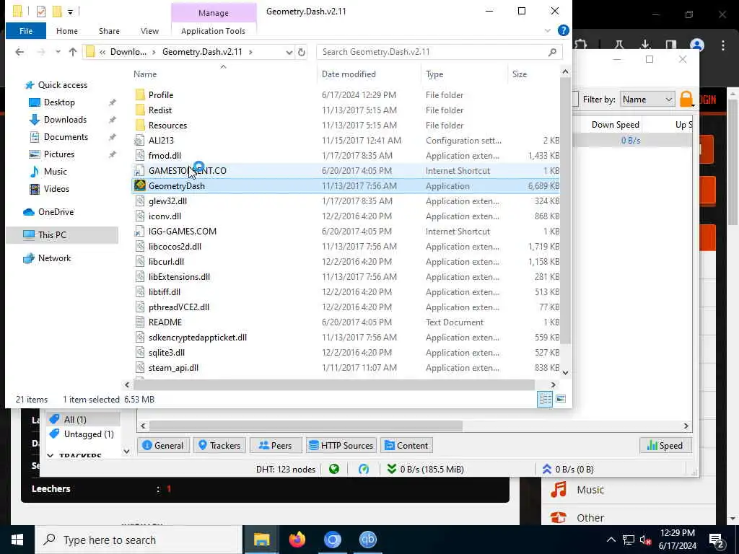Click the Explorer vertical scrollbar down arrow
This screenshot has height=554, width=739.
(x=566, y=373)
